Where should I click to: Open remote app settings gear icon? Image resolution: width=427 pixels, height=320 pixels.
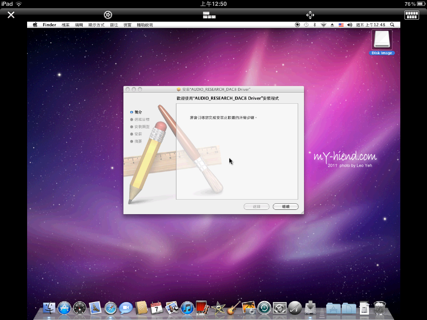tap(108, 15)
